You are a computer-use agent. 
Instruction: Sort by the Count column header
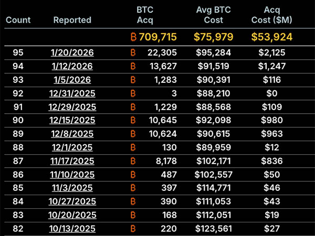18,20
